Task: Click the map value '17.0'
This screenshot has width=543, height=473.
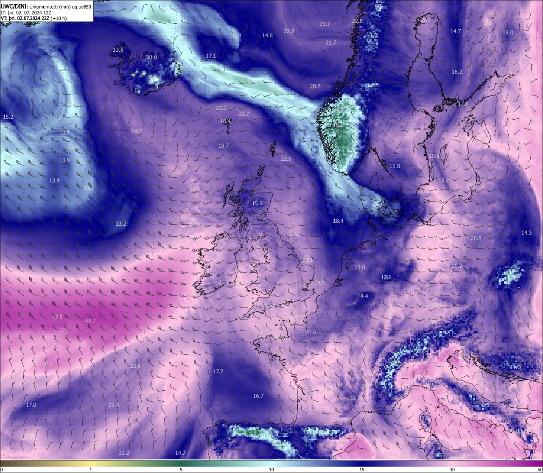Action: (31, 405)
